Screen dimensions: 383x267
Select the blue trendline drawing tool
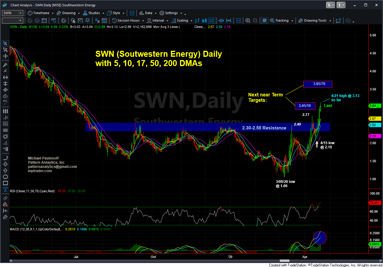[x=5, y=103]
